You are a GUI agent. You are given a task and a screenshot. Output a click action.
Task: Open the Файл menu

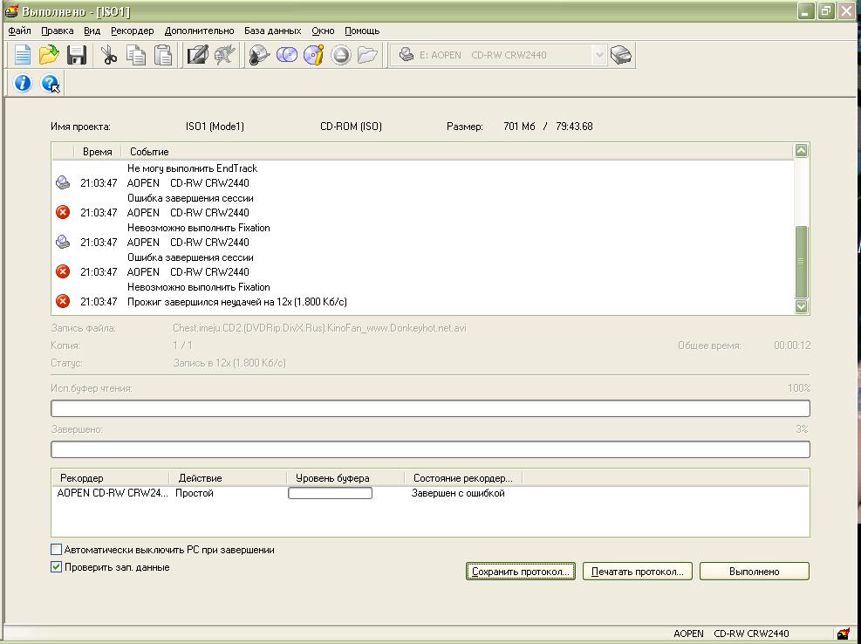[20, 31]
